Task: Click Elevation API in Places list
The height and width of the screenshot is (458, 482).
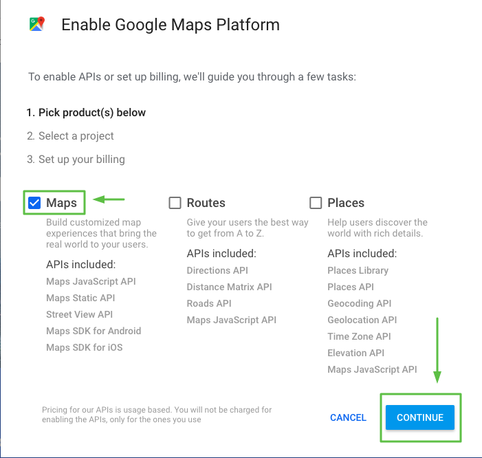Action: (355, 353)
